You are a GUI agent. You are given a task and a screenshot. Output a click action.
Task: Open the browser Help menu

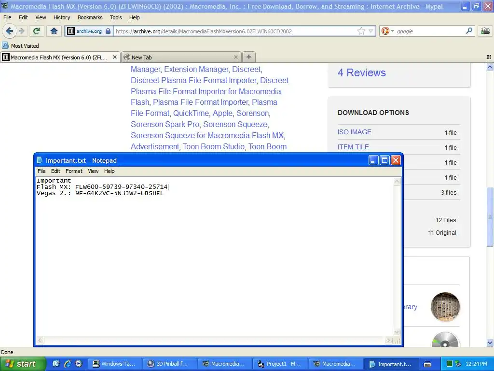[x=135, y=17]
